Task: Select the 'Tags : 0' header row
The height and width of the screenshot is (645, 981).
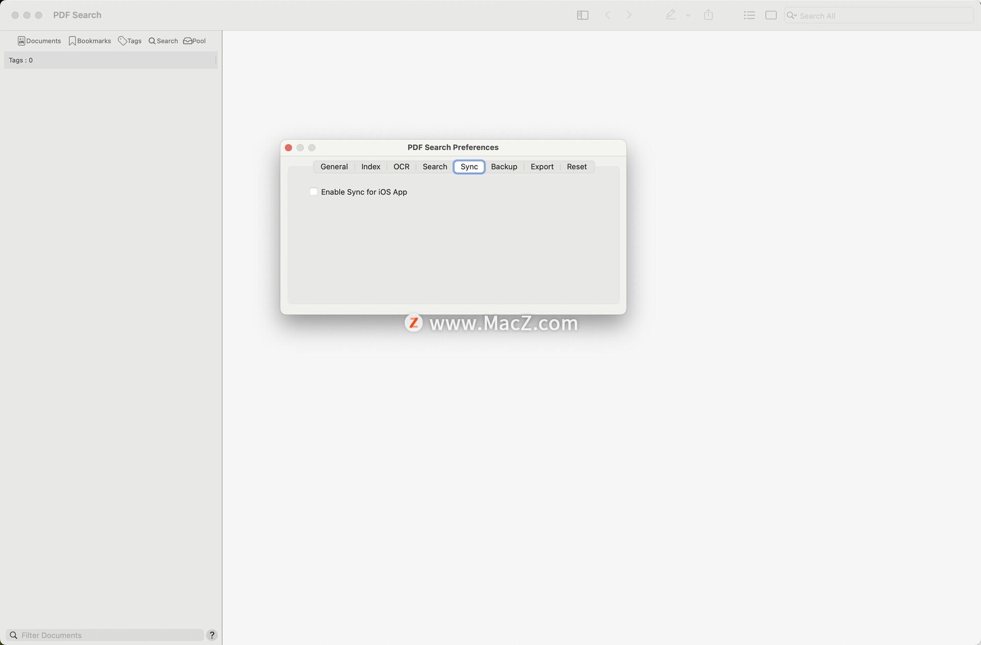Action: (x=110, y=60)
